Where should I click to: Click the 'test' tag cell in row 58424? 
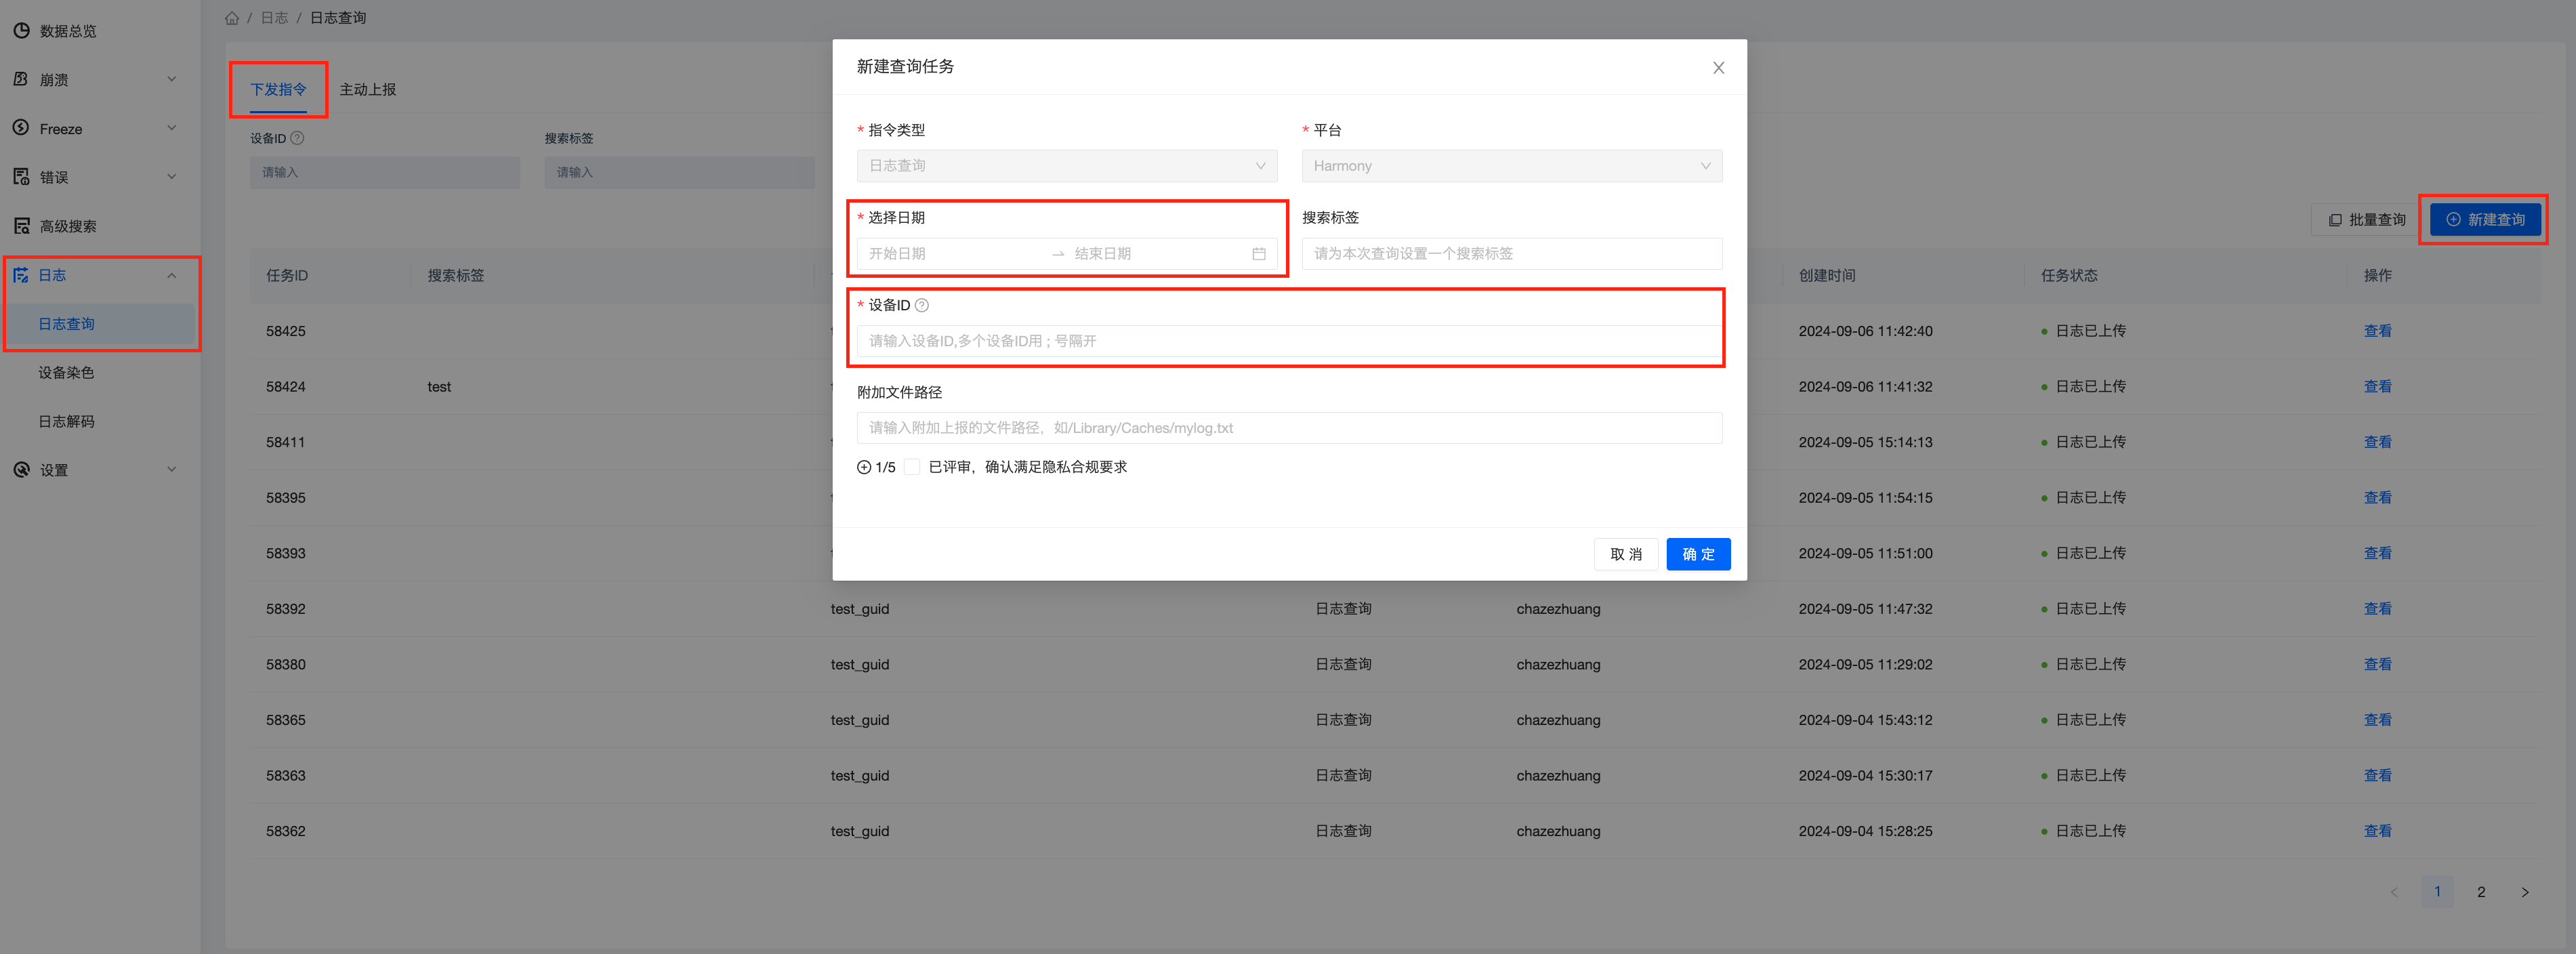coord(439,387)
